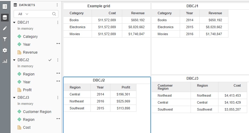Click the Example grid title bar

(99, 6)
